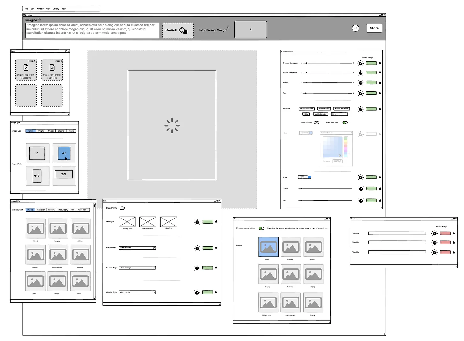Select the Anime style thumbnail

[35, 281]
